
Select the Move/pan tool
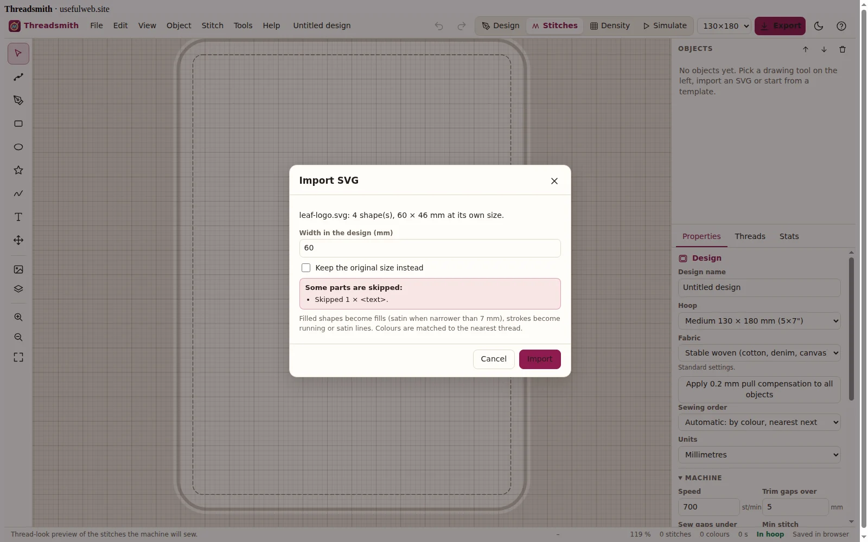pyautogui.click(x=18, y=240)
